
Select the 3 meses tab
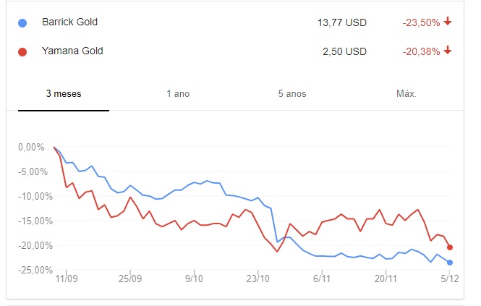64,94
